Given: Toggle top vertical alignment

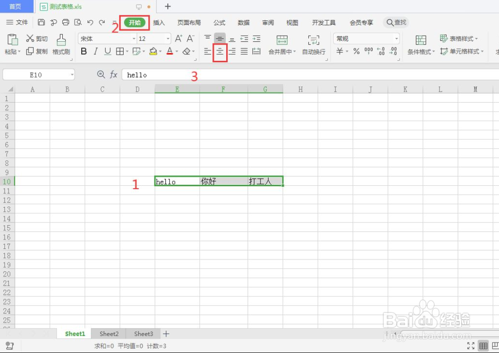Looking at the screenshot, I should (x=207, y=37).
